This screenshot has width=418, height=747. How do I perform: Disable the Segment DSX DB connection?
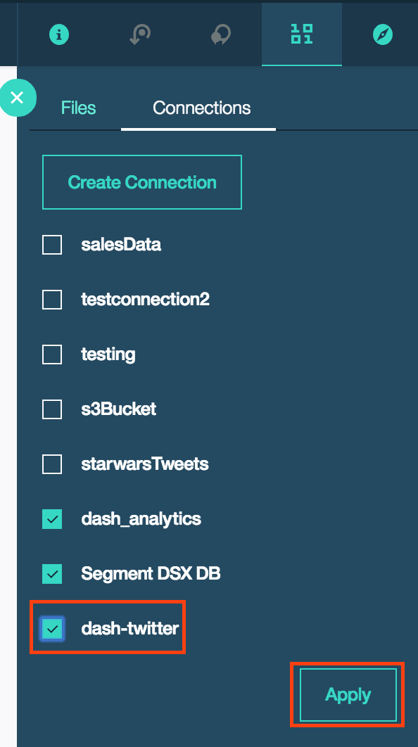(x=52, y=573)
